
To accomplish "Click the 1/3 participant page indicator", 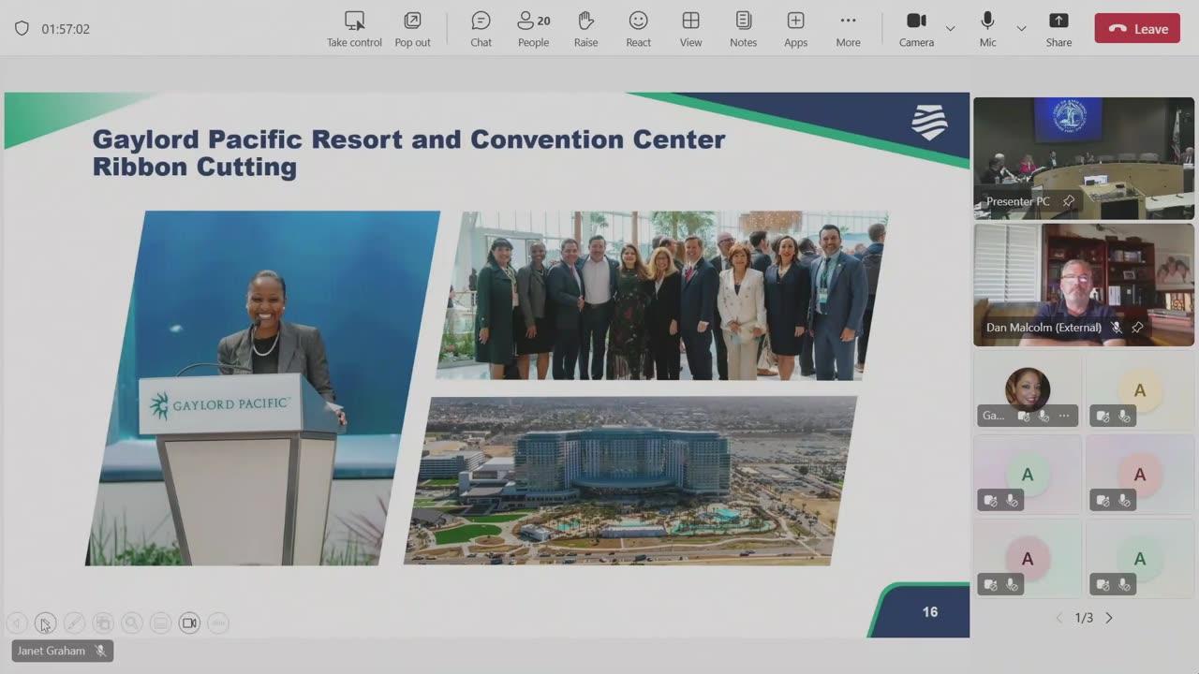I will tap(1084, 618).
